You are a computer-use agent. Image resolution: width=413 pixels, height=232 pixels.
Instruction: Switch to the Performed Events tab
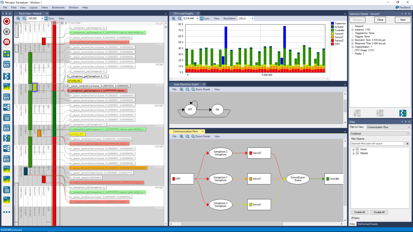tap(367, 224)
